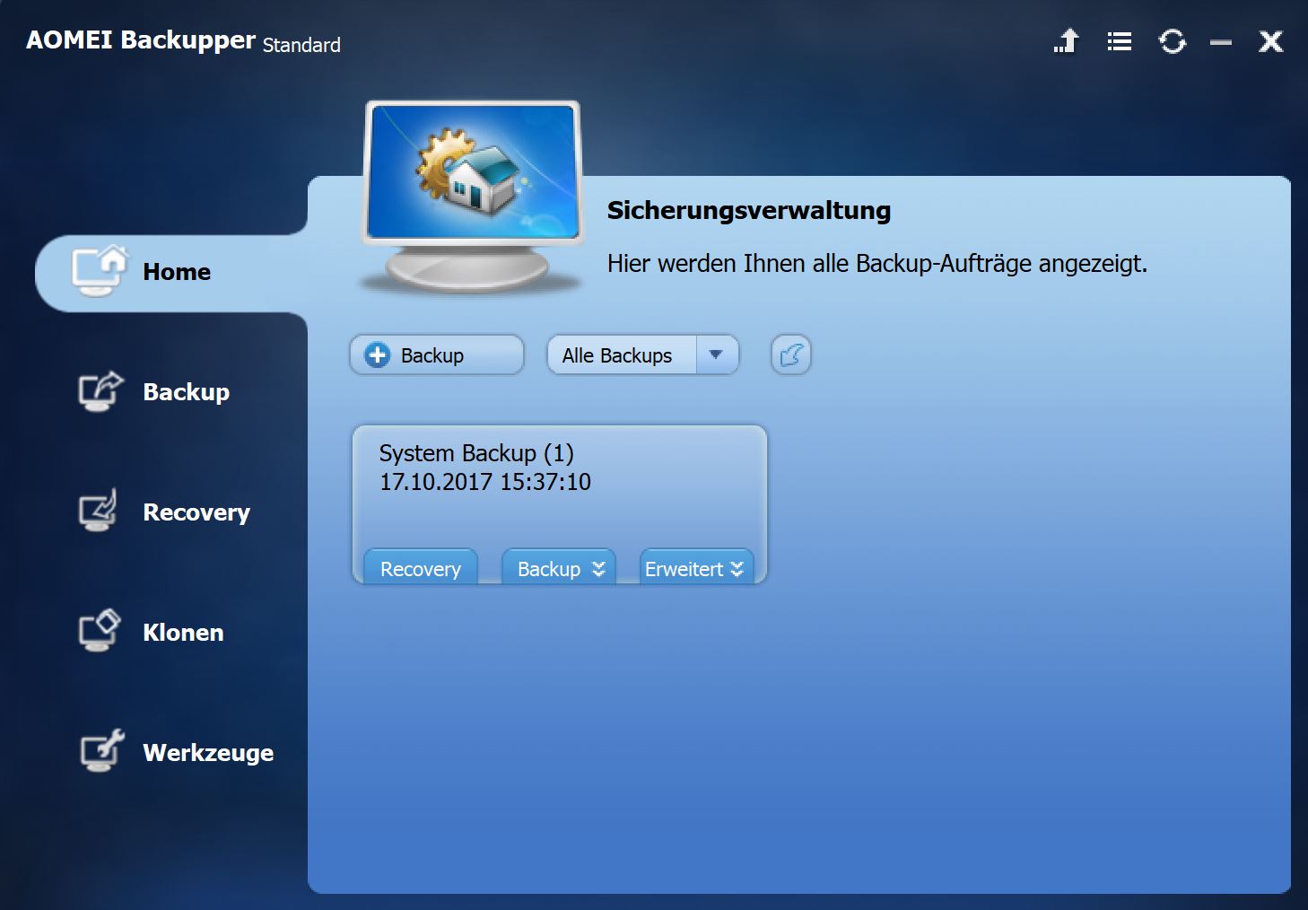The image size is (1308, 910).
Task: Close the AOMEI Backupper window
Action: [x=1271, y=41]
